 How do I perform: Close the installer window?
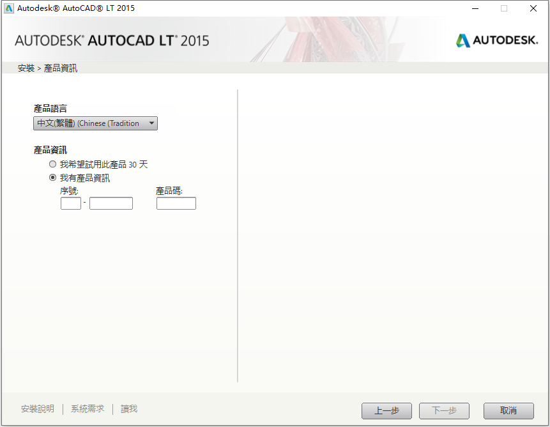(x=533, y=8)
